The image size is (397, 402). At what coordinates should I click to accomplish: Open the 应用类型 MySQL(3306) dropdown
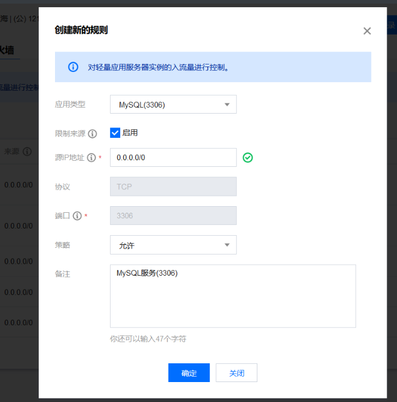click(173, 105)
